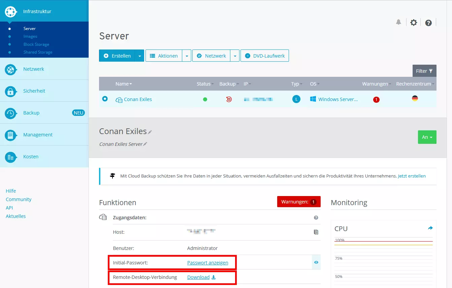Viewport: 452px width, 288px height.
Task: Click the Windows Server... OS text
Action: coord(338,99)
